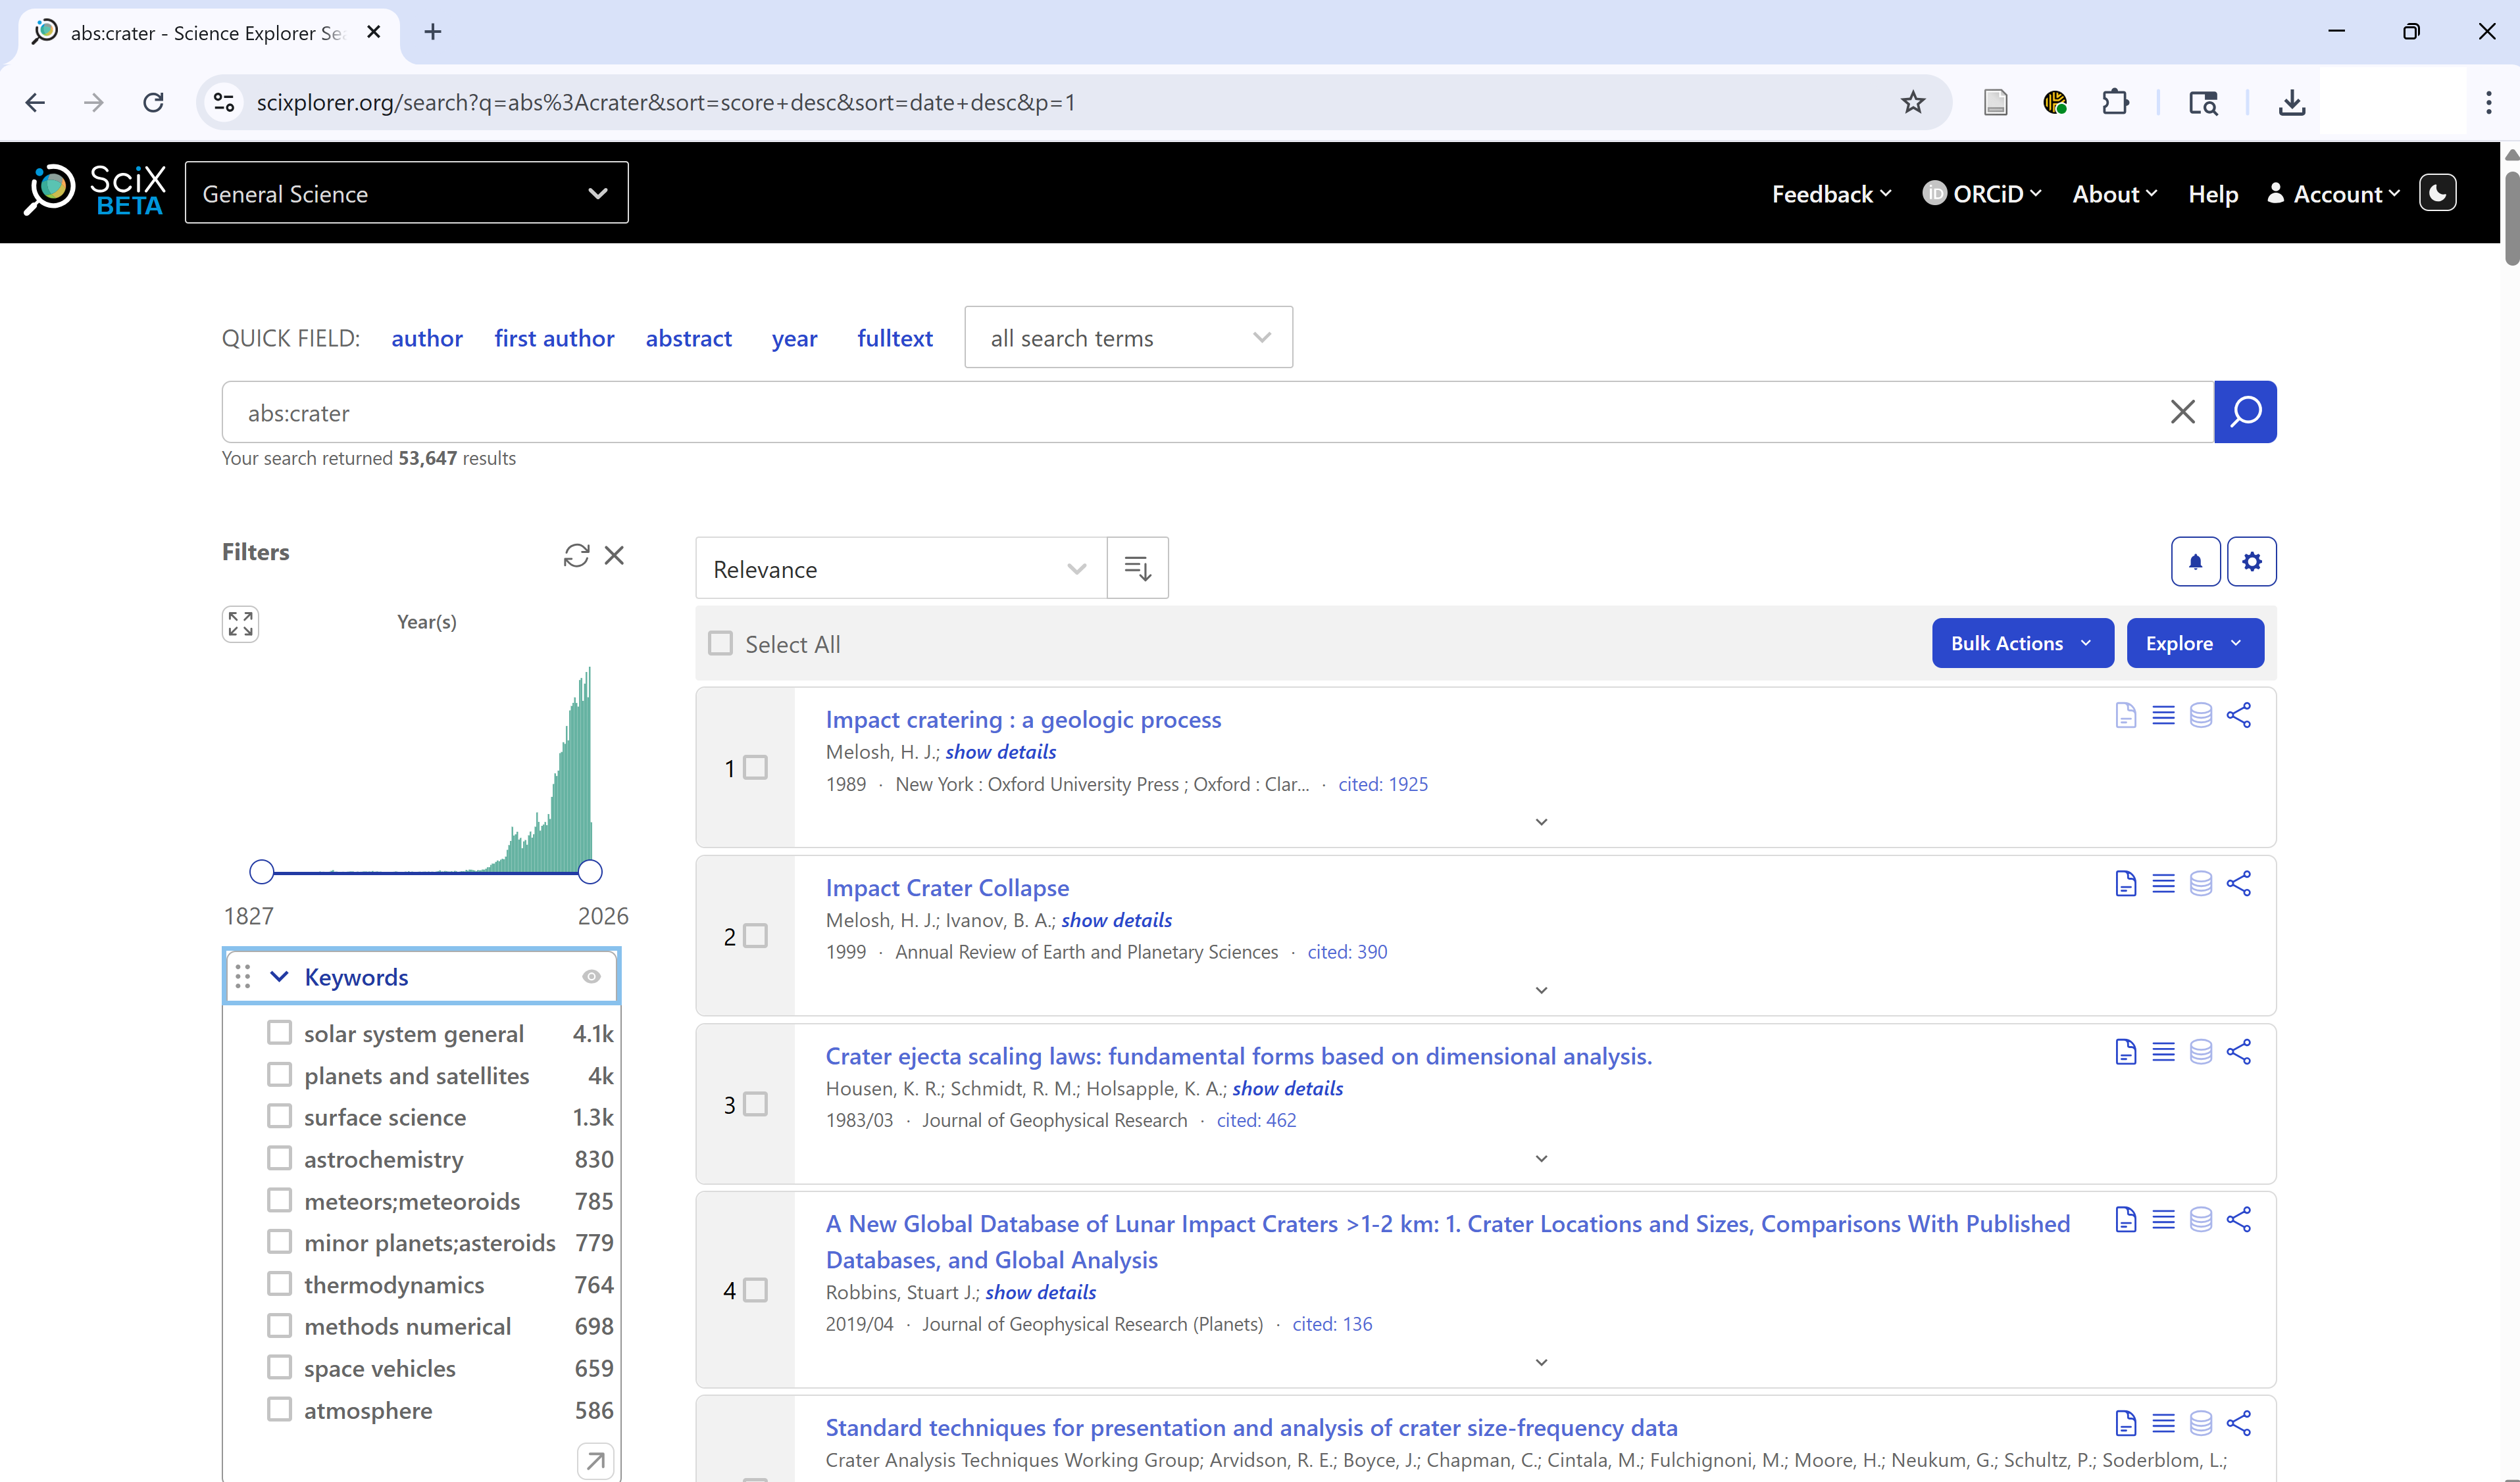Close the Filters panel

(x=614, y=555)
